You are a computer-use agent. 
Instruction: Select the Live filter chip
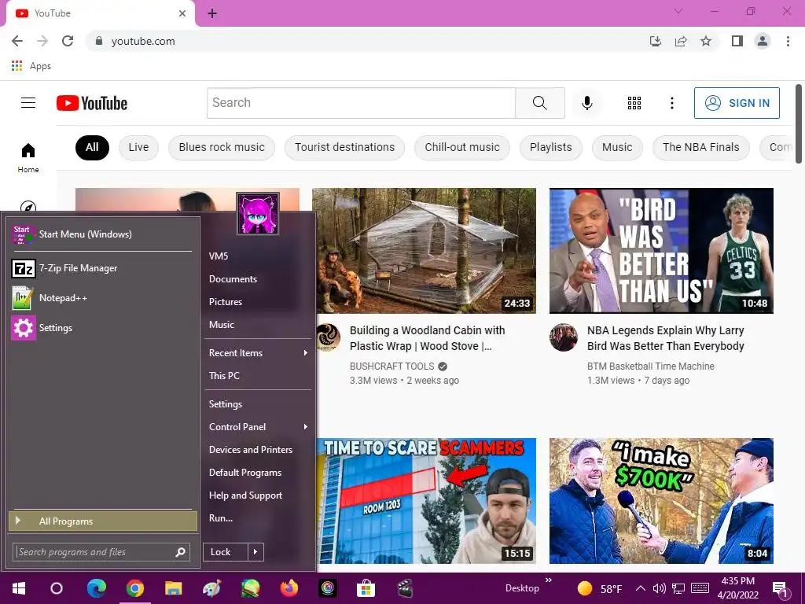(138, 147)
